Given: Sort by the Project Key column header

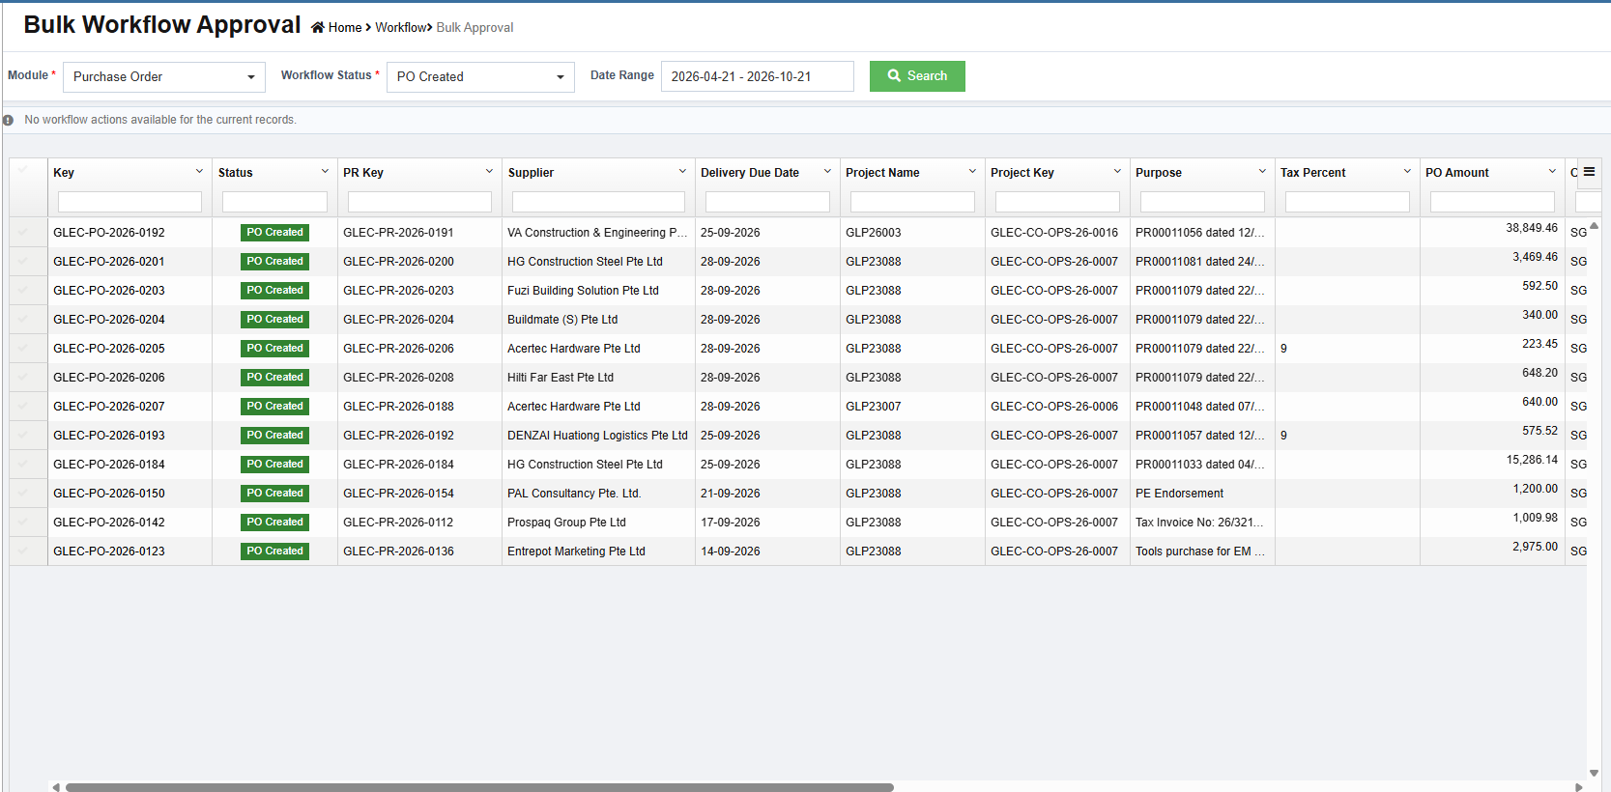Looking at the screenshot, I should 1022,173.
